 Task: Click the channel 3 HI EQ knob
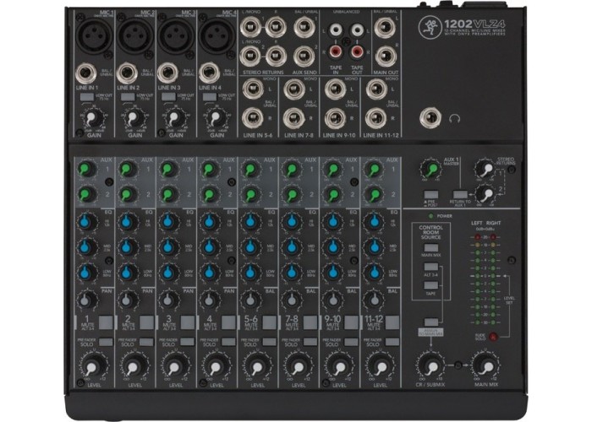click(x=168, y=222)
